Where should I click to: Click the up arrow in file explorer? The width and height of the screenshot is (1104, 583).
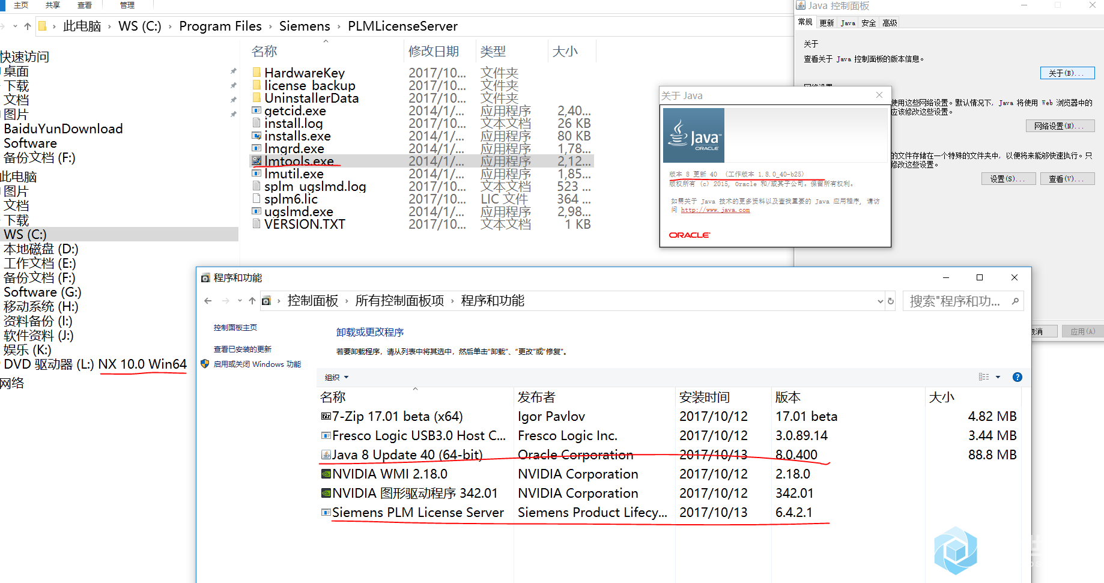point(28,26)
